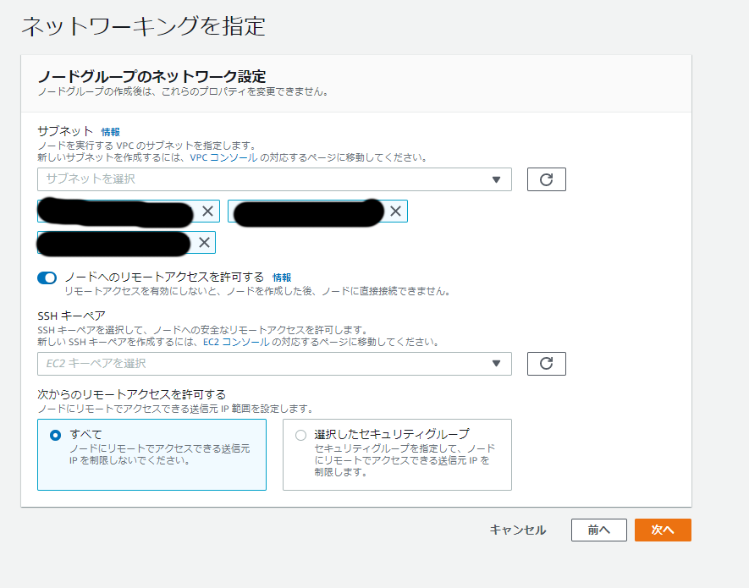Image resolution: width=749 pixels, height=588 pixels.
Task: Remove the subnet chip on the second row
Action: pyautogui.click(x=204, y=243)
